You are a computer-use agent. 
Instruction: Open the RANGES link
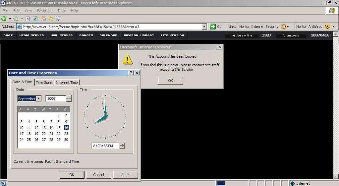(x=86, y=35)
